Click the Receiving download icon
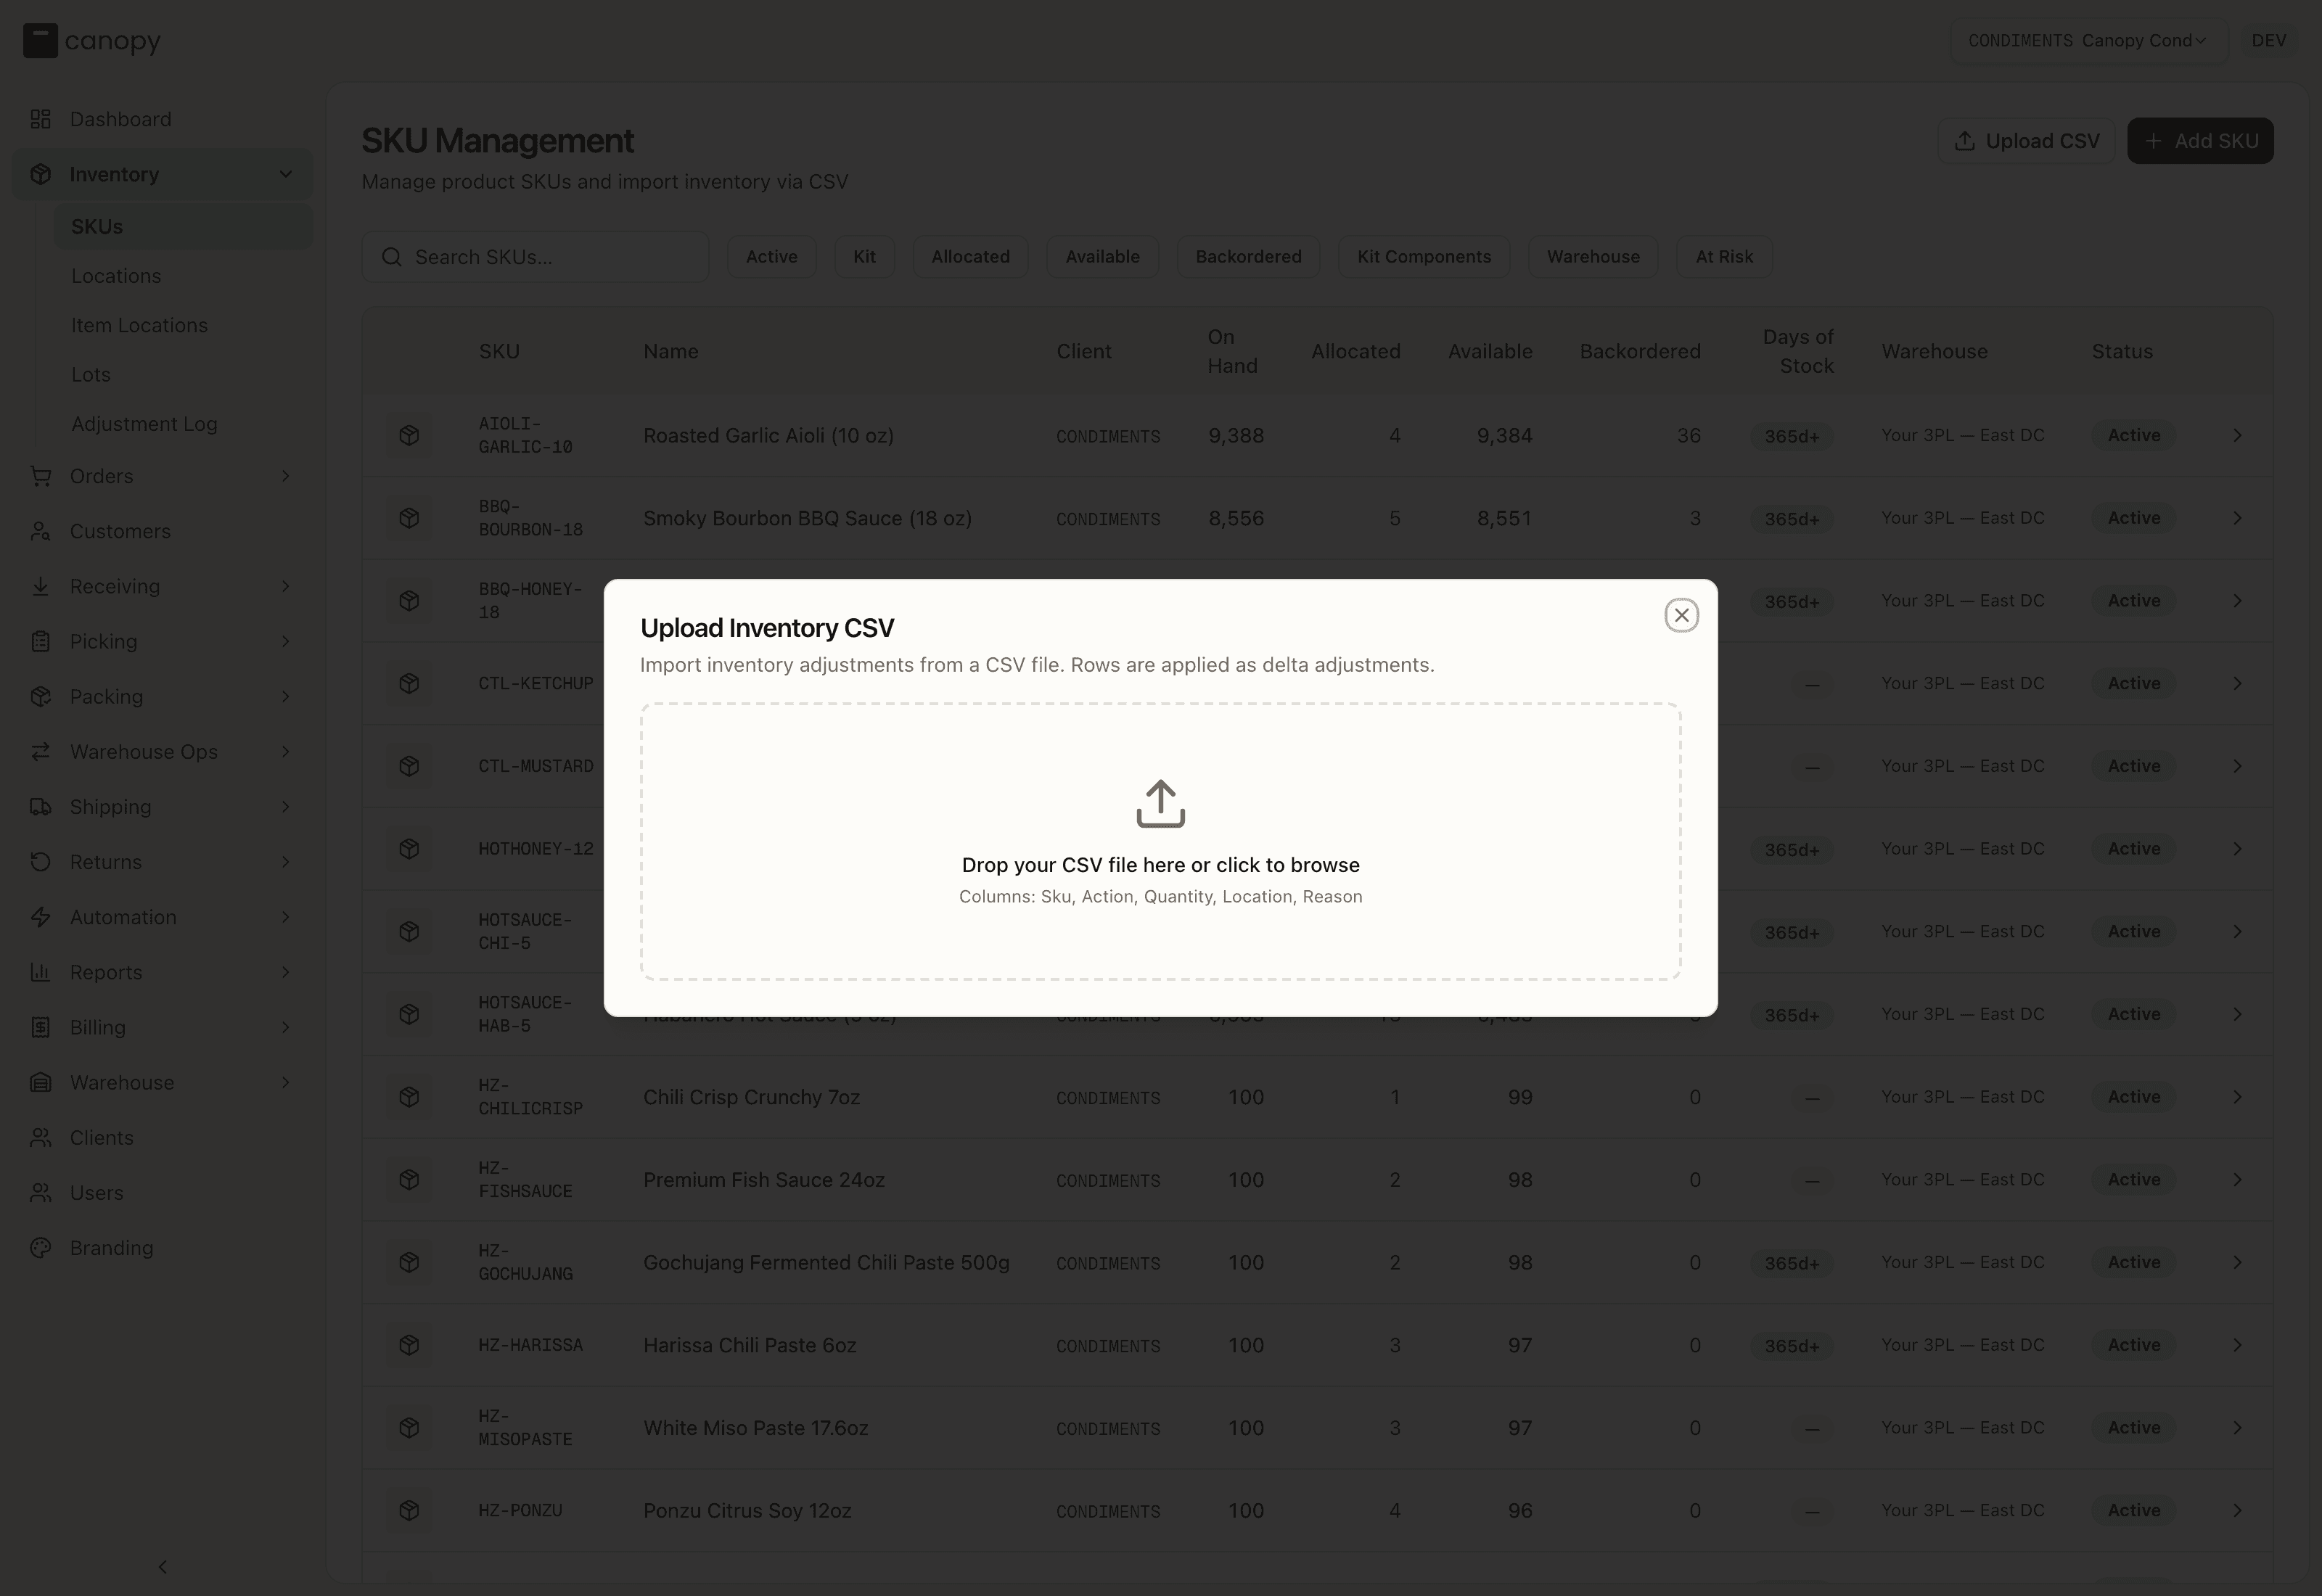The width and height of the screenshot is (2322, 1596). pyautogui.click(x=40, y=586)
